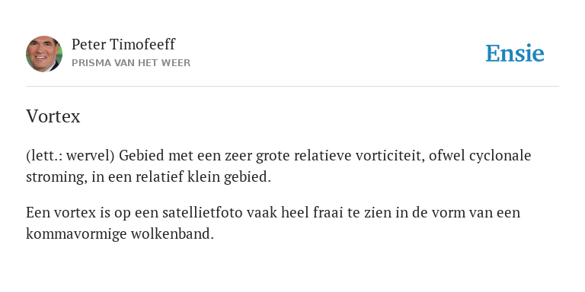585x292 pixels.
Task: Click the surname 'Timofeeff' in the header
Action: point(143,44)
